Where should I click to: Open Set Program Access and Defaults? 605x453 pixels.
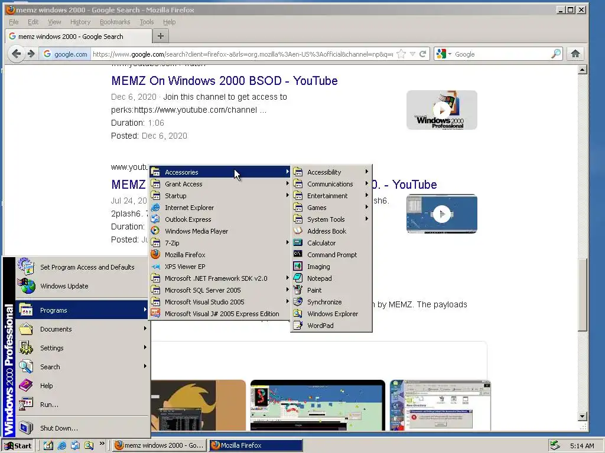coord(82,267)
